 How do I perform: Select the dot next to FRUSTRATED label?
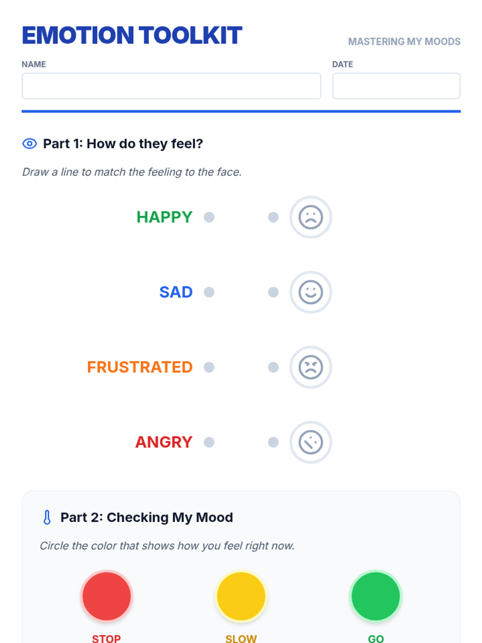pos(209,367)
